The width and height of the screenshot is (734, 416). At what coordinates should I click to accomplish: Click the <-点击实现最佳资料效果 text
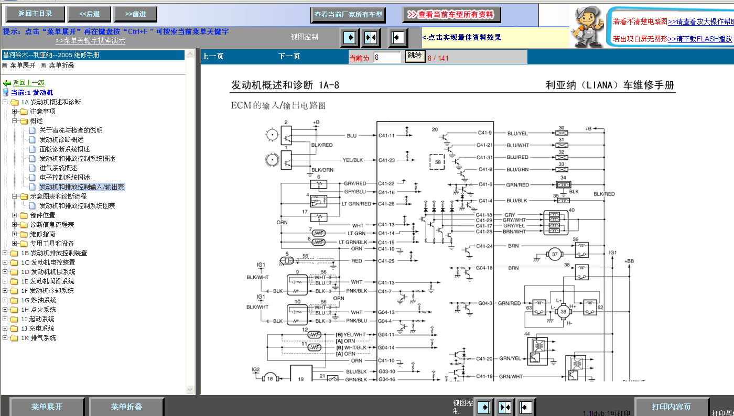pos(461,38)
